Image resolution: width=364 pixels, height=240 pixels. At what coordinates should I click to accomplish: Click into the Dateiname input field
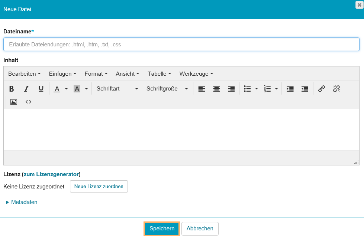click(181, 45)
